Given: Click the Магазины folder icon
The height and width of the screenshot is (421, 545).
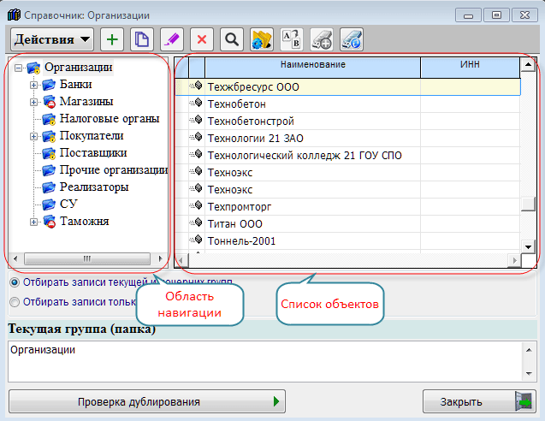Looking at the screenshot, I should coord(49,102).
